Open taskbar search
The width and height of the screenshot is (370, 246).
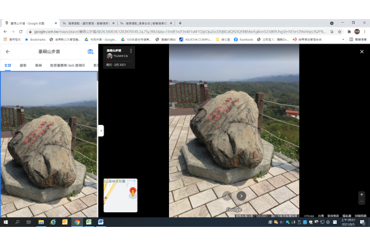click(x=17, y=222)
